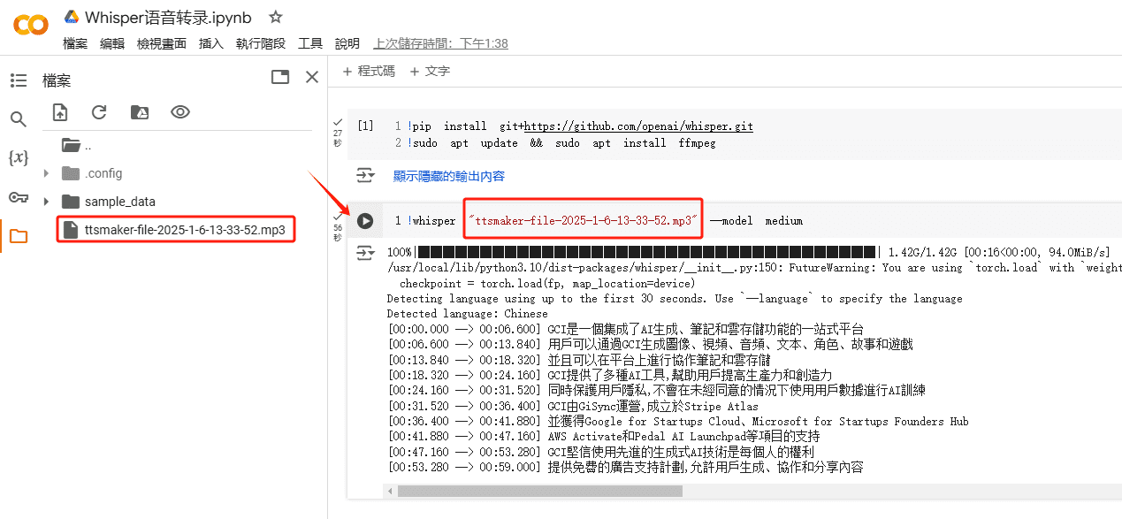Screen dimensions: 1122x519
Task: Click the upload file icon
Action: point(60,112)
